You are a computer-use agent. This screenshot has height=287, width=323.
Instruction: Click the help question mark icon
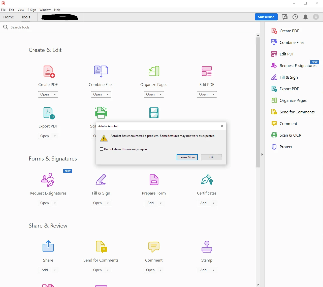(x=295, y=17)
